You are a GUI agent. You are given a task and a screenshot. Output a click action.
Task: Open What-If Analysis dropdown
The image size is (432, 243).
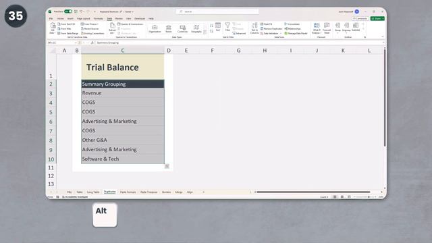[x=317, y=28]
